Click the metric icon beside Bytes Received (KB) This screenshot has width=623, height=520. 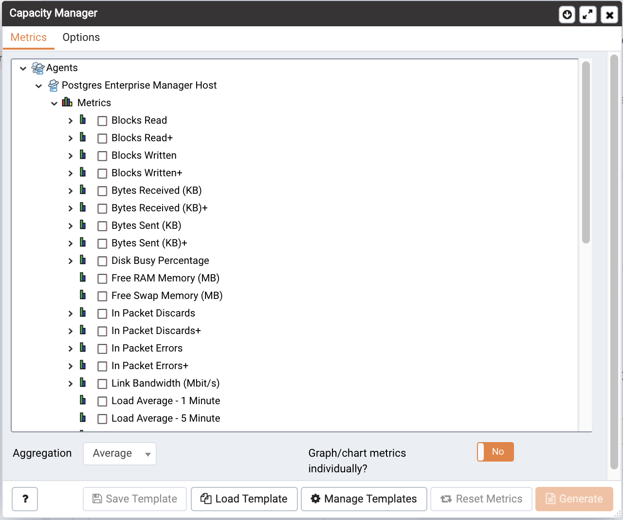point(83,190)
